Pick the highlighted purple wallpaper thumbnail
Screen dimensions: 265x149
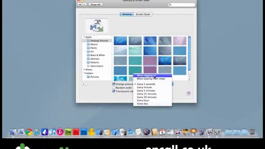click(150, 61)
